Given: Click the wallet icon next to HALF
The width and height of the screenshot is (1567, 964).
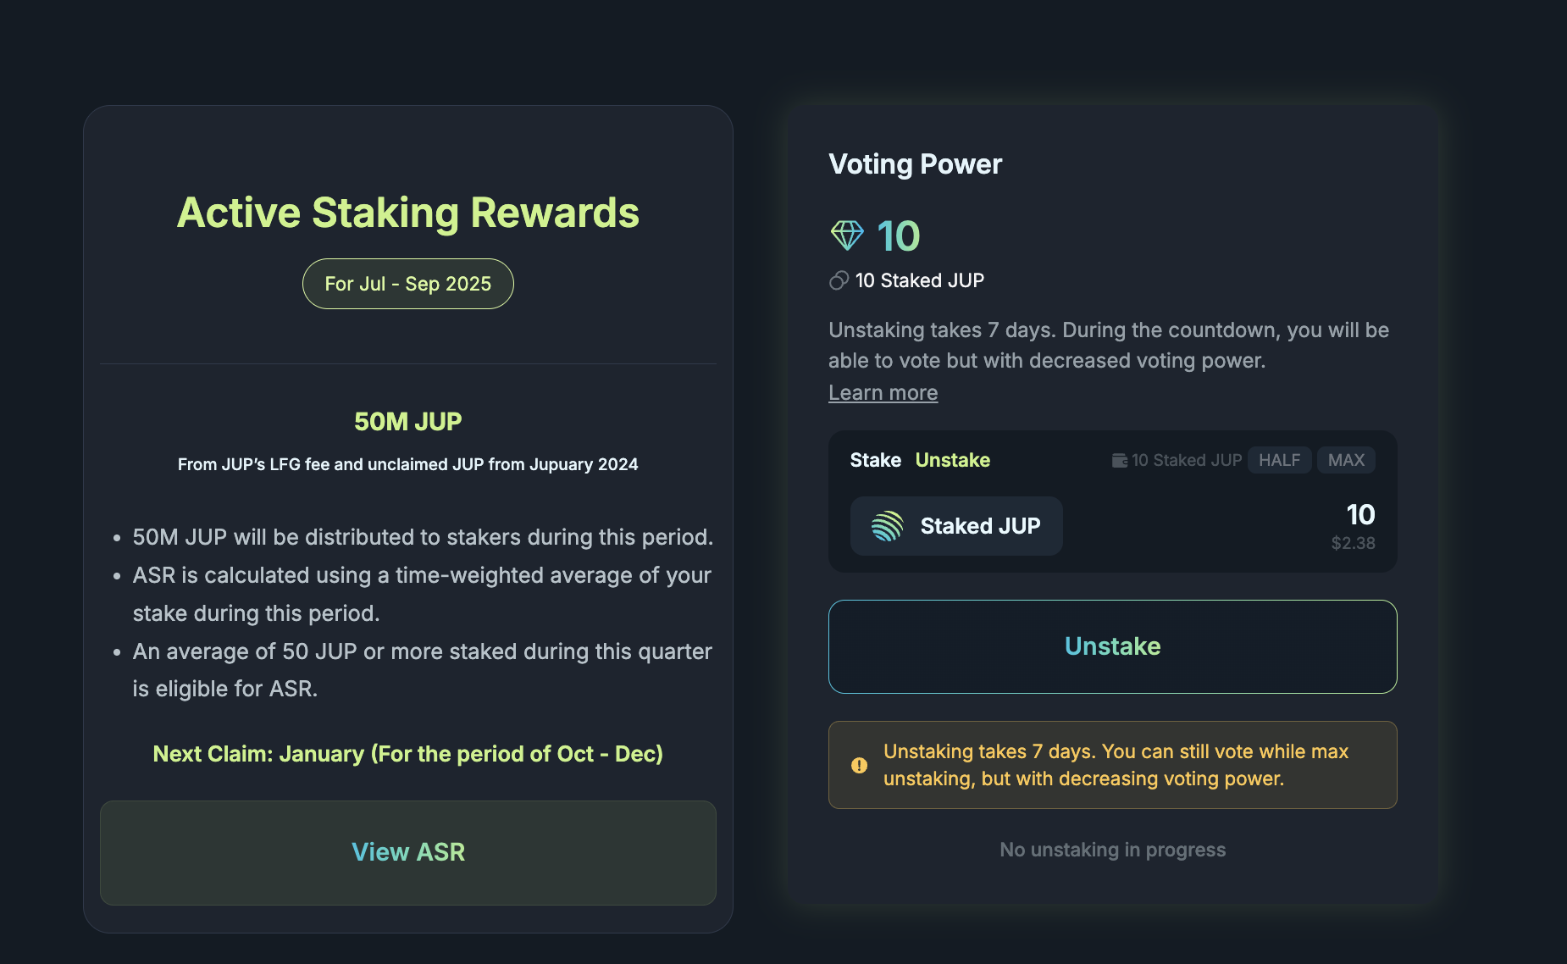Looking at the screenshot, I should click(x=1119, y=460).
